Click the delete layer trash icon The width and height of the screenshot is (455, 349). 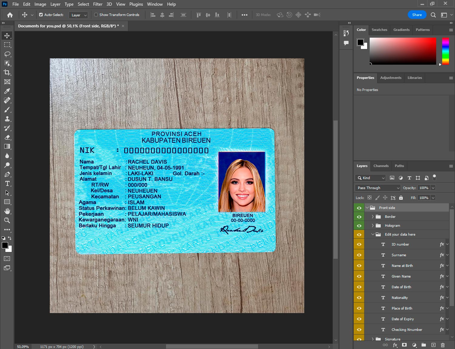443,345
